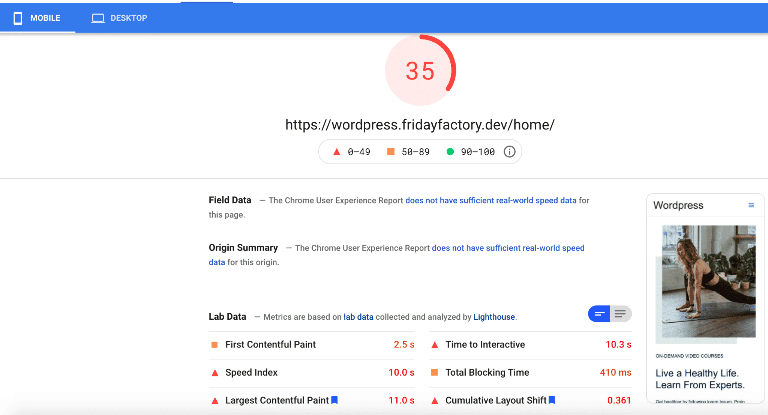Click the orange square 50–89 legend icon
768x415 pixels.
[x=391, y=152]
